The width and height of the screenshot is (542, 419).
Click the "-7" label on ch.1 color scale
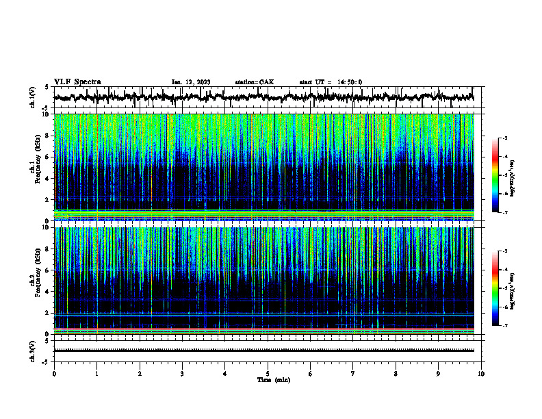[x=505, y=212]
